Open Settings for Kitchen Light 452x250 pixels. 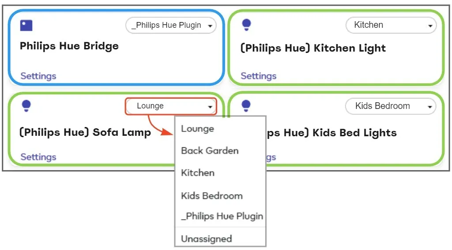pyautogui.click(x=259, y=76)
